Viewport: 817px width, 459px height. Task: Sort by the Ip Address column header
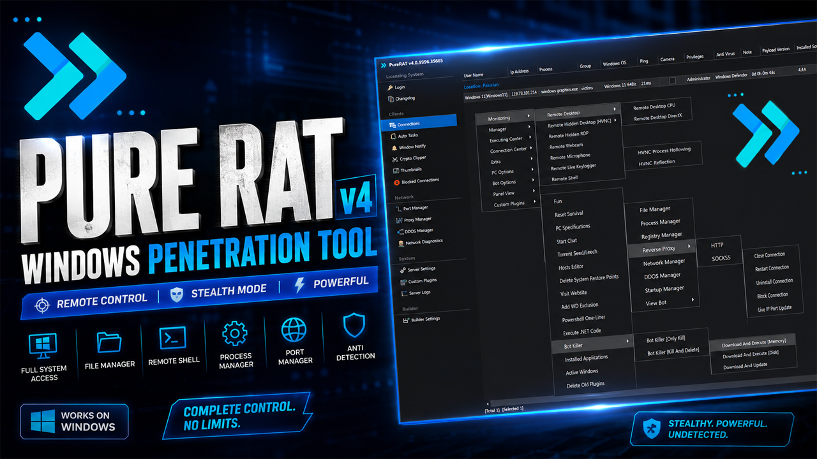pyautogui.click(x=519, y=72)
